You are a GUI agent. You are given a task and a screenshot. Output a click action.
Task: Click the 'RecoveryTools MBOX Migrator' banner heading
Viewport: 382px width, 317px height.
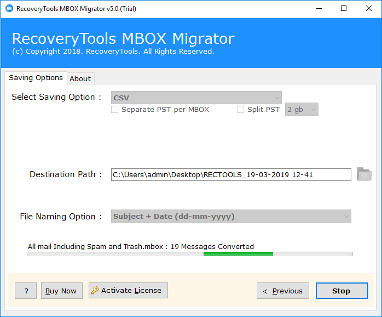[x=123, y=38]
